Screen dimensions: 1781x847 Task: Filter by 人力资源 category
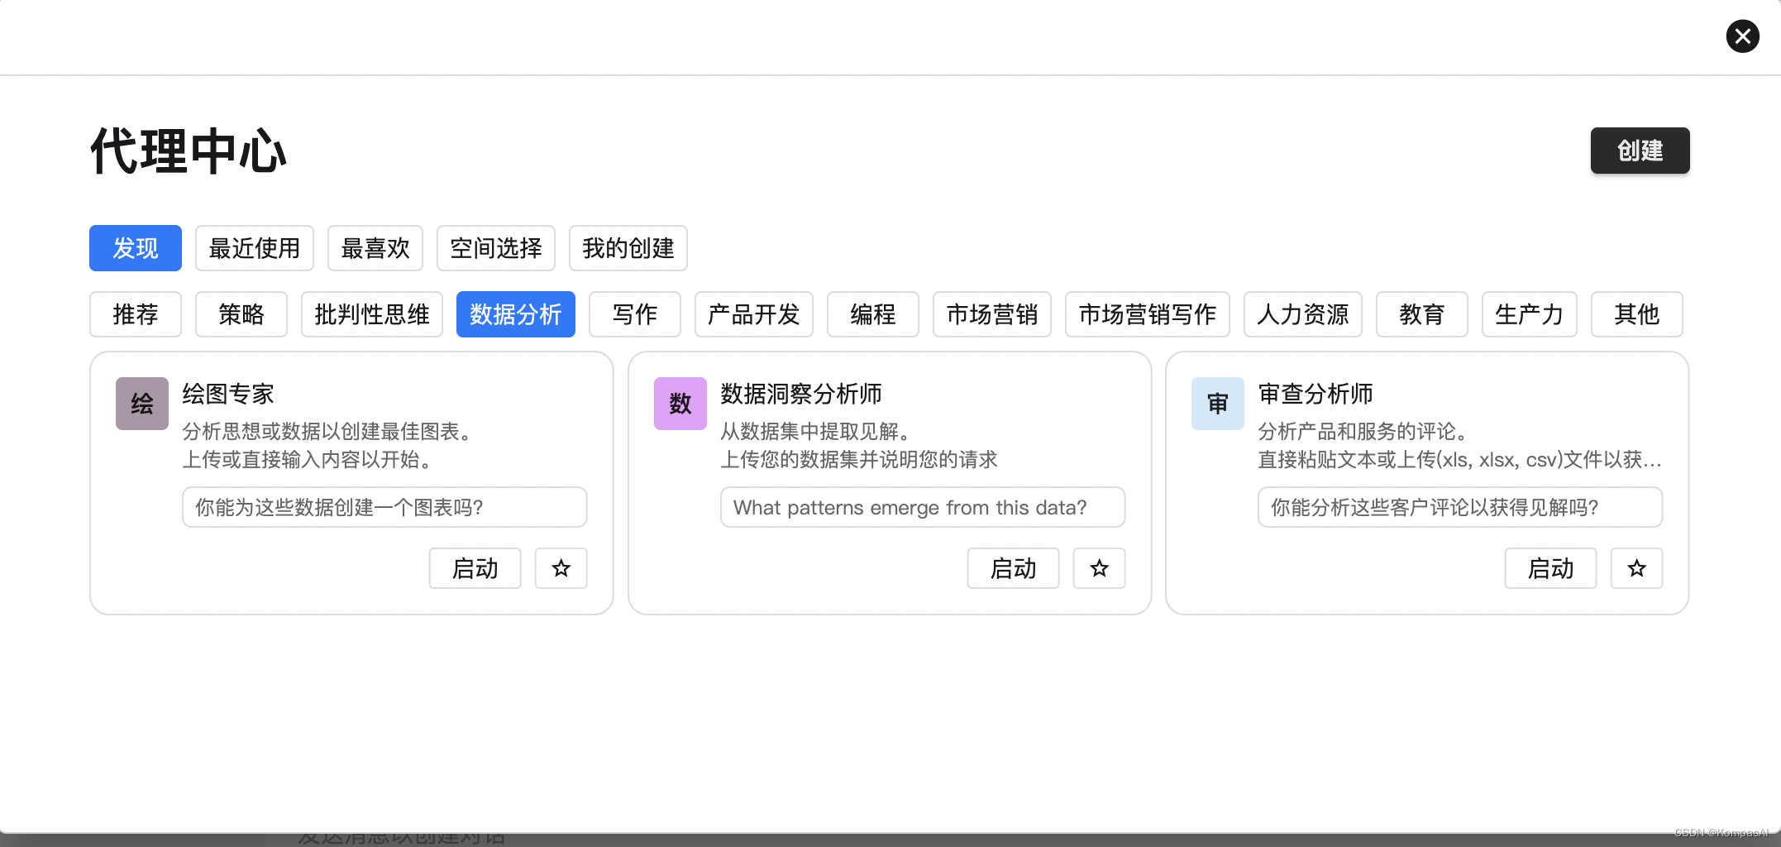(1303, 314)
